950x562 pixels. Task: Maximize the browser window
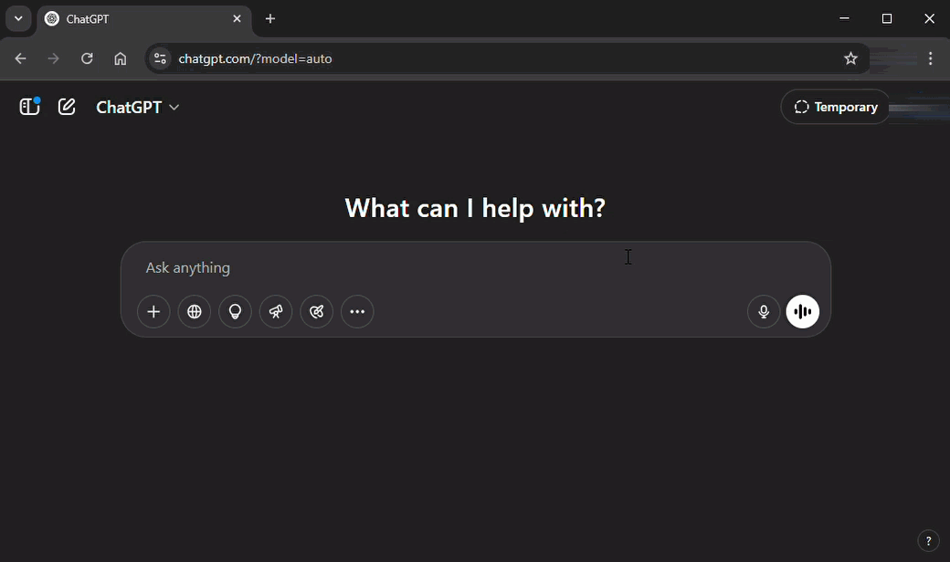[x=887, y=19]
